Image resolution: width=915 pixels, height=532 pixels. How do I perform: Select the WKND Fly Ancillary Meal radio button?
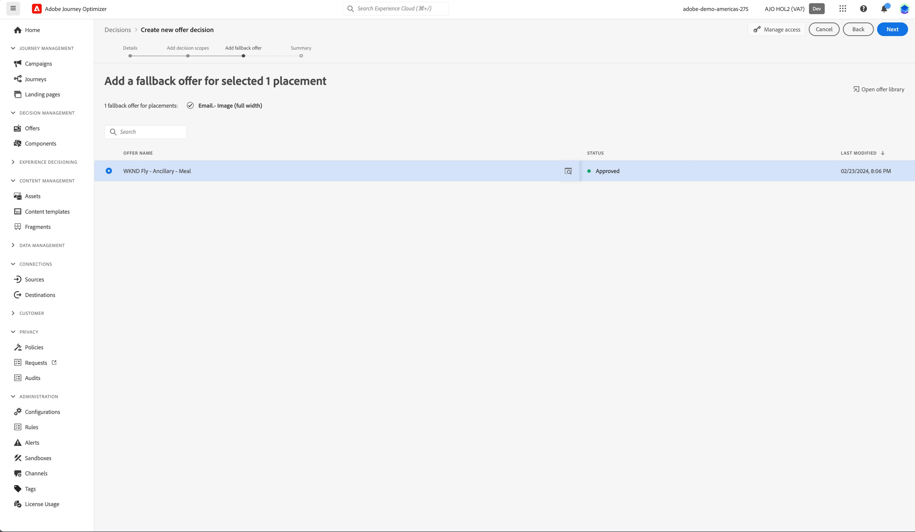[108, 171]
